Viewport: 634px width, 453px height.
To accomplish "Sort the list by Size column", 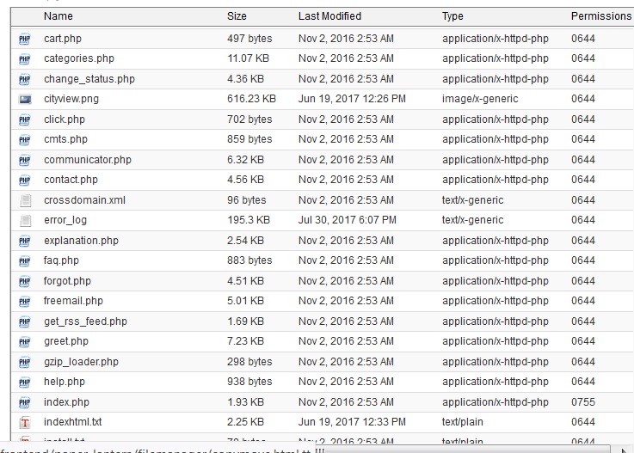I will [237, 16].
